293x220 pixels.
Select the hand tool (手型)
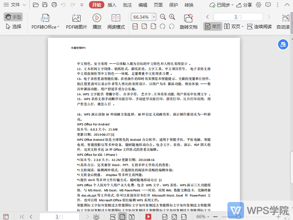(x=14, y=16)
